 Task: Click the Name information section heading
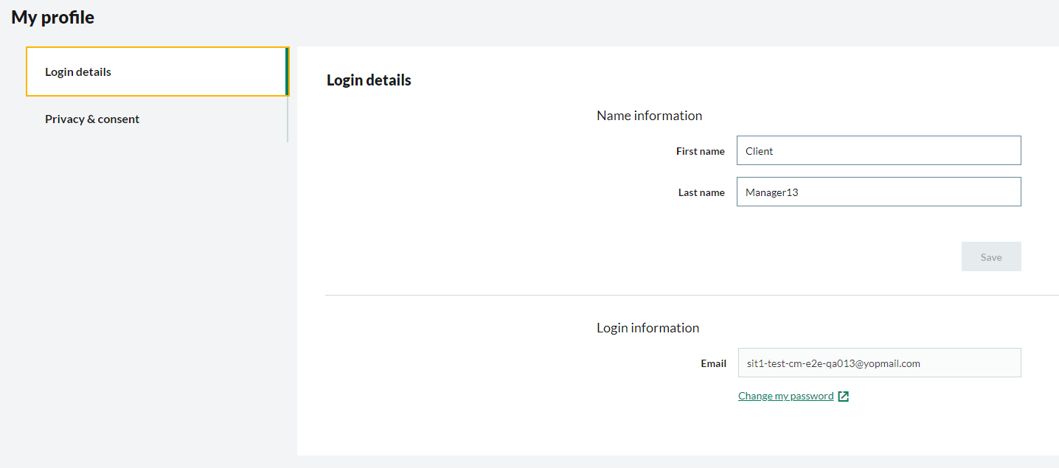tap(649, 116)
